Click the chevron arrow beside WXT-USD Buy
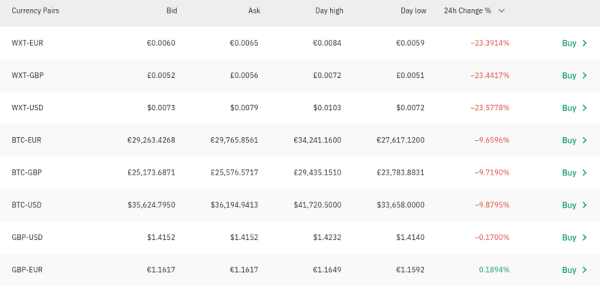The height and width of the screenshot is (287, 600). (584, 108)
